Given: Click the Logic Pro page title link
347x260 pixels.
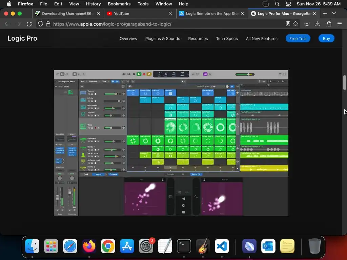Looking at the screenshot, I should (22, 38).
